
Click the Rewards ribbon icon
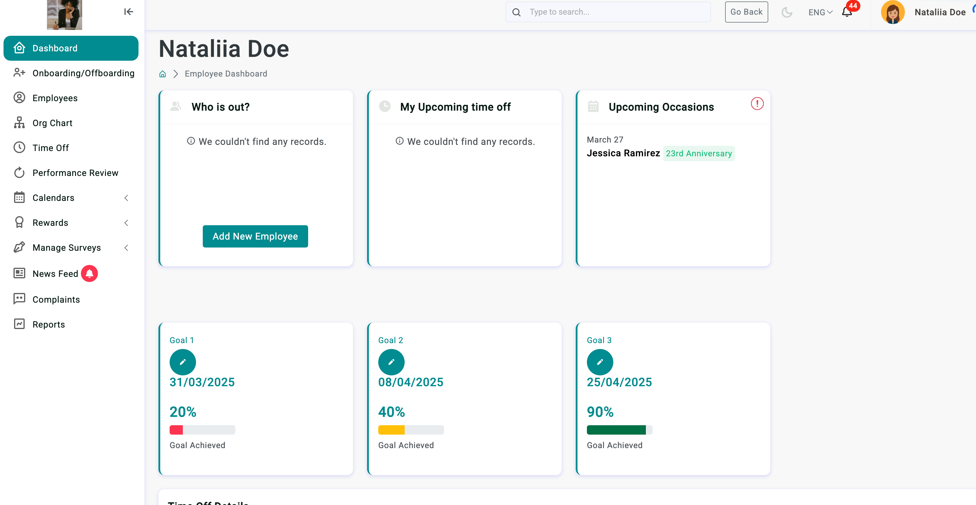click(19, 222)
